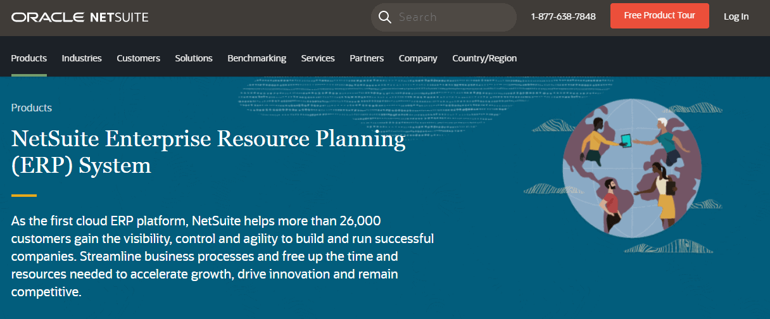Screen dimensions: 770x319
Task: Expand the Company menu
Action: 418,58
